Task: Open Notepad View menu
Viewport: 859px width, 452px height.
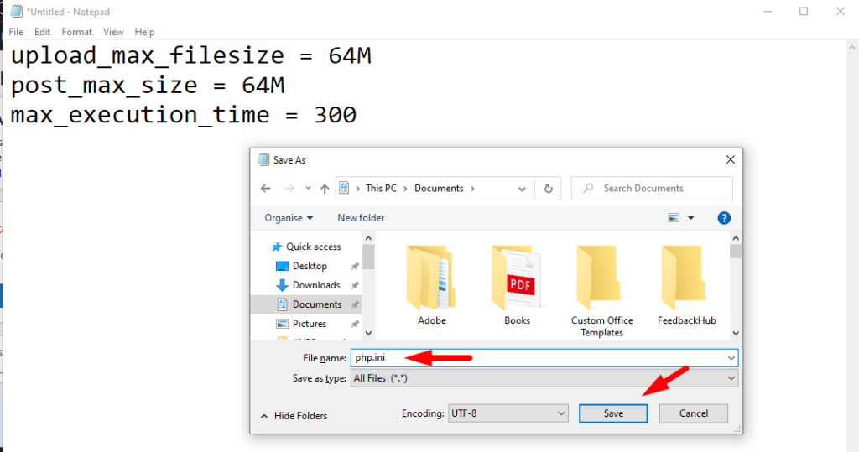Action: [x=113, y=32]
